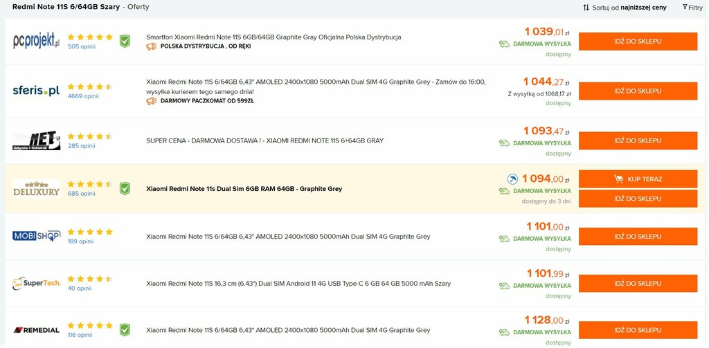This screenshot has width=709, height=348.
Task: Click the green trusted-shop shield for pcprojekt.pl
Action: tap(125, 41)
